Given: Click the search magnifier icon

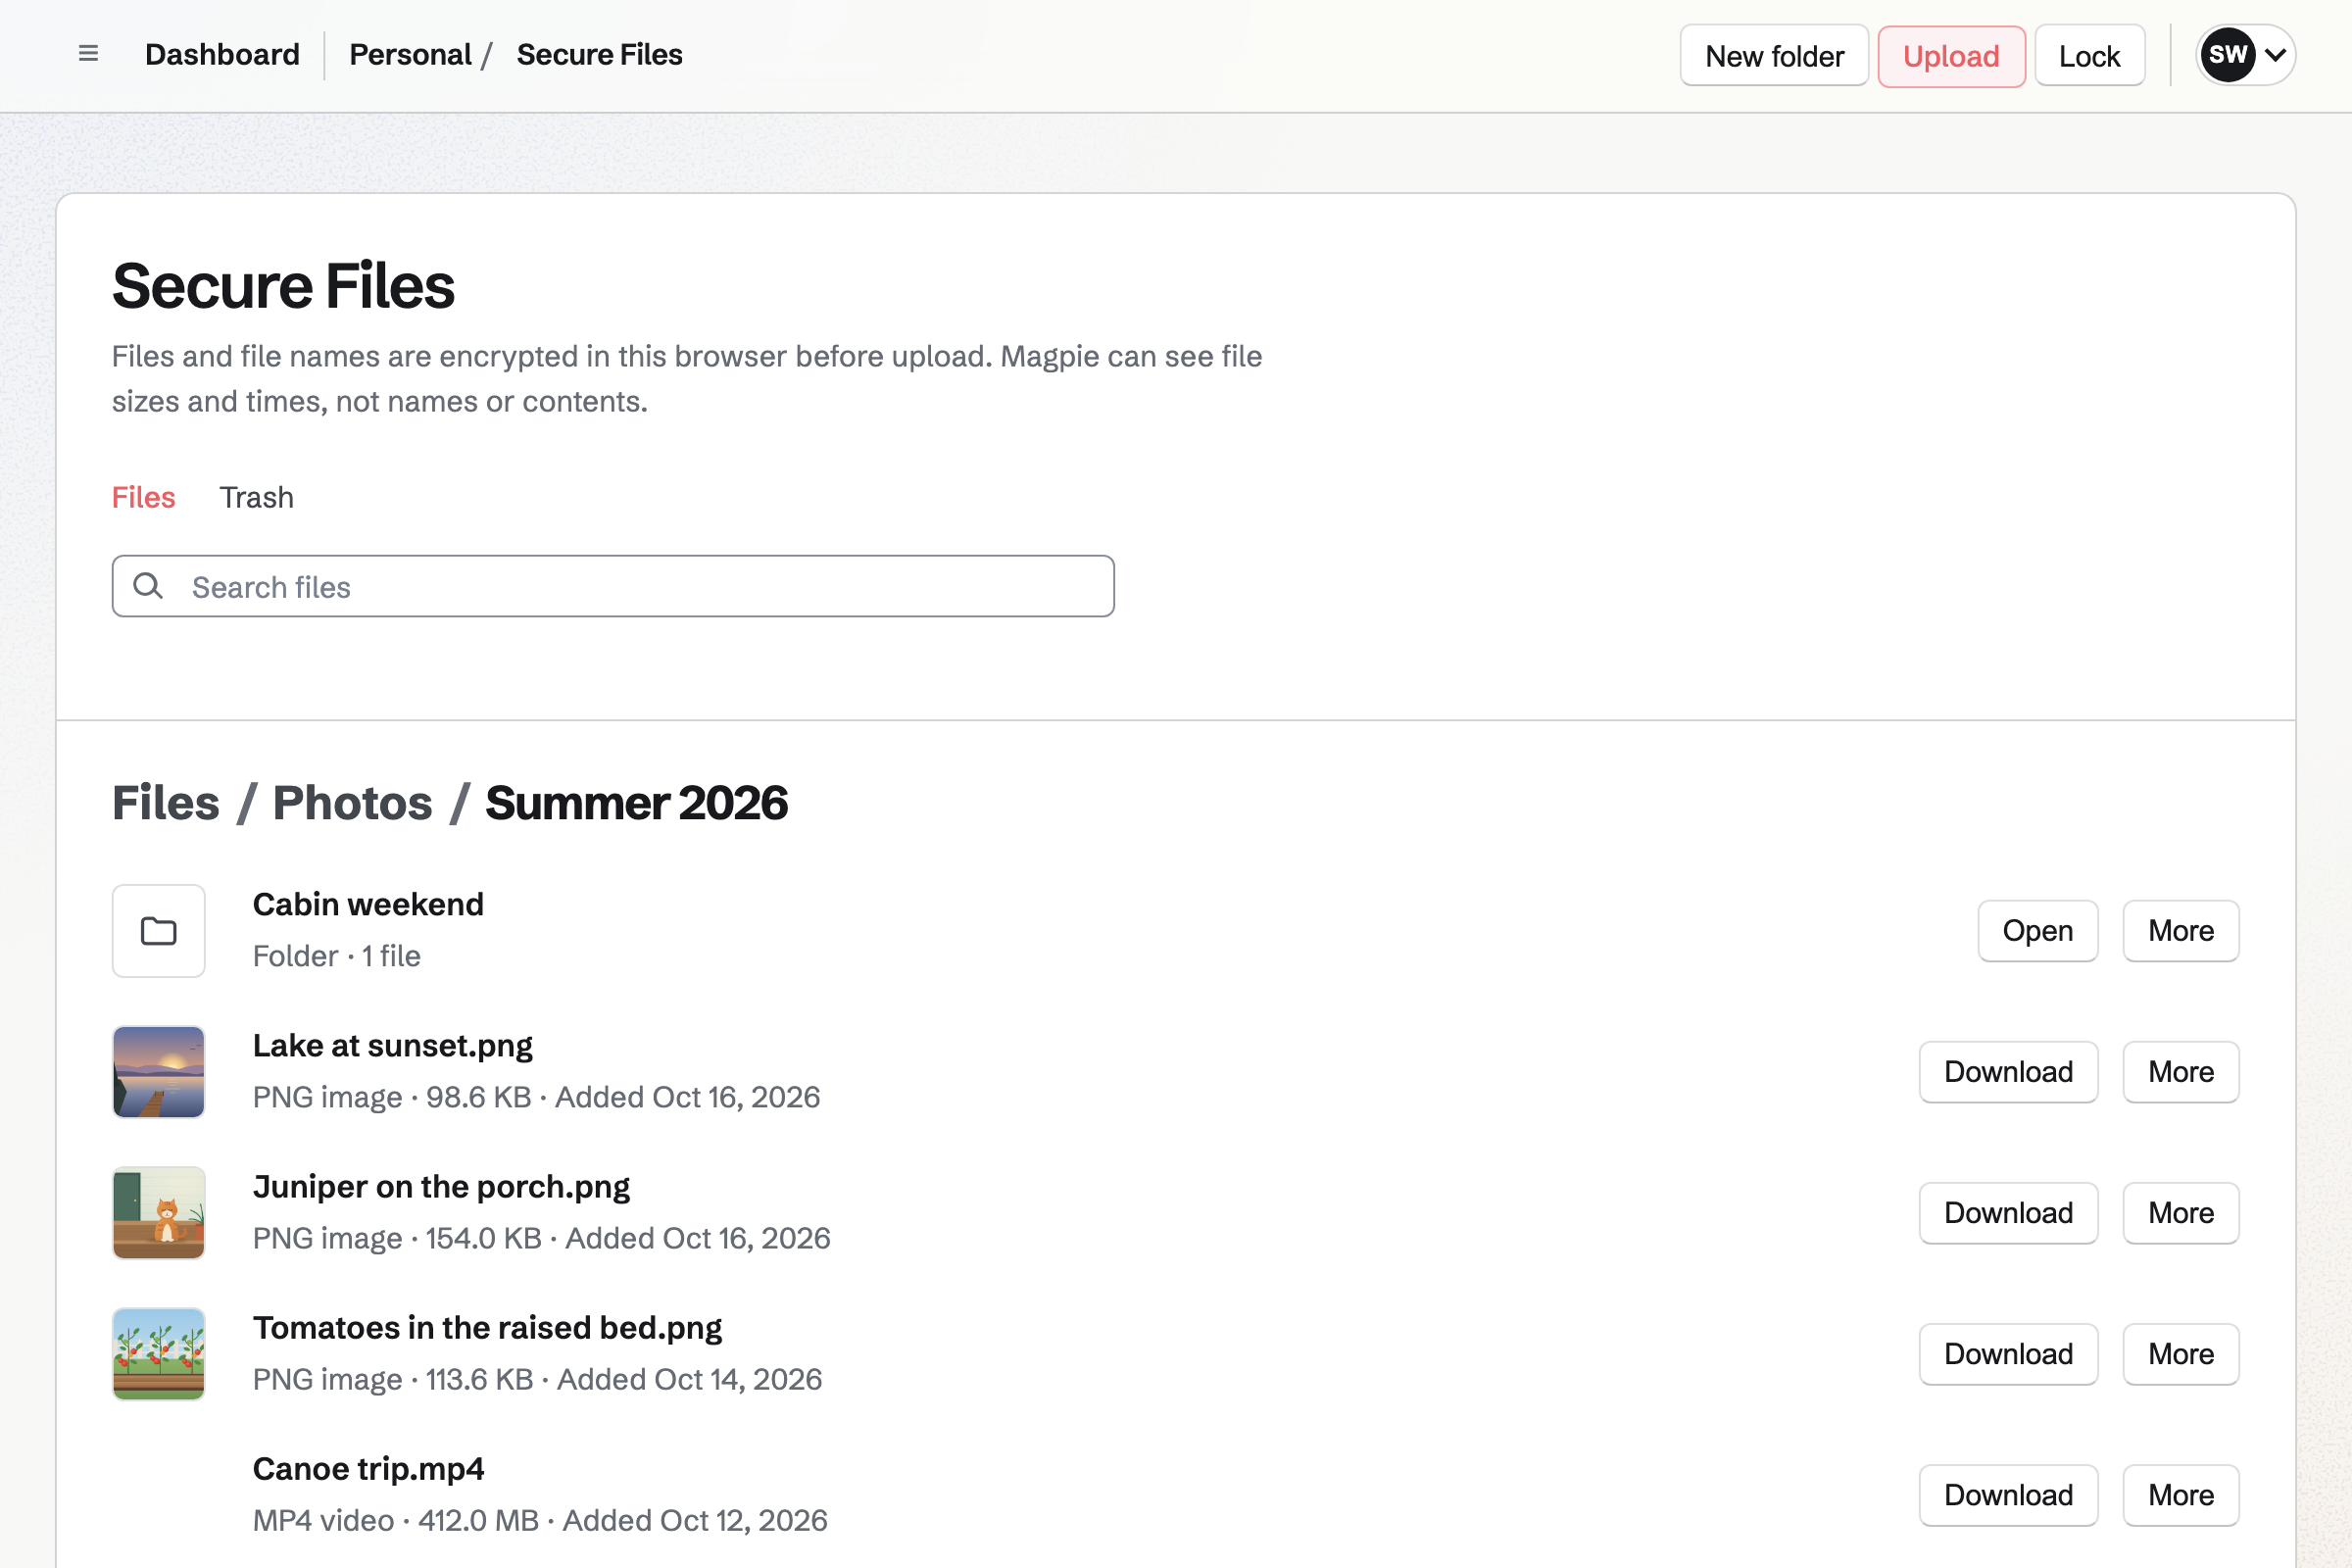Looking at the screenshot, I should pos(148,586).
